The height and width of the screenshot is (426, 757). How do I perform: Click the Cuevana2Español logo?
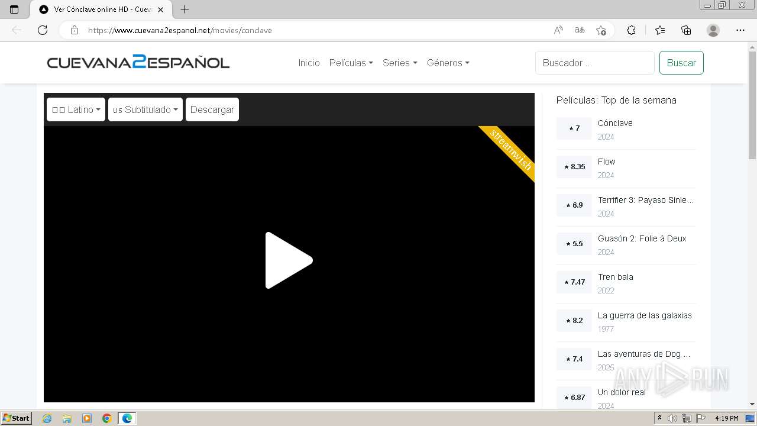pos(138,62)
